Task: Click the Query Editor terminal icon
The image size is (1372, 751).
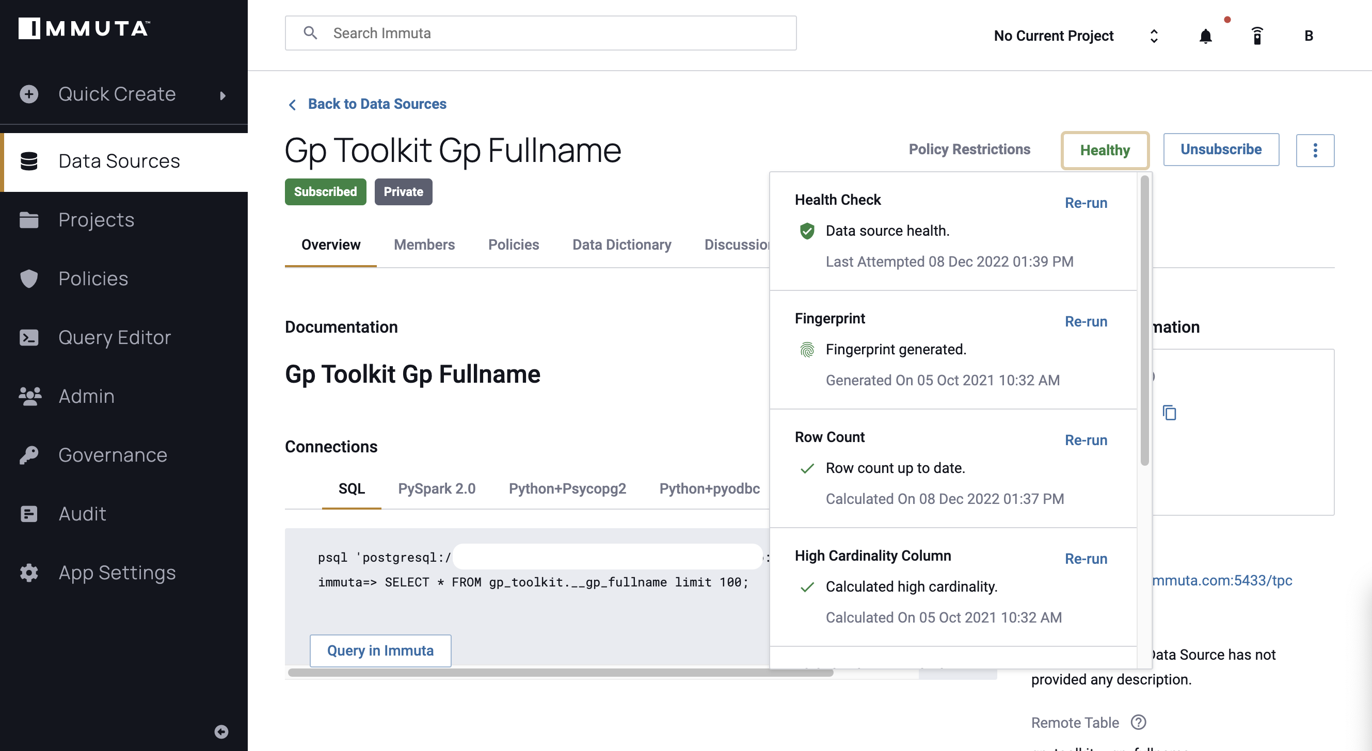Action: [x=29, y=337]
